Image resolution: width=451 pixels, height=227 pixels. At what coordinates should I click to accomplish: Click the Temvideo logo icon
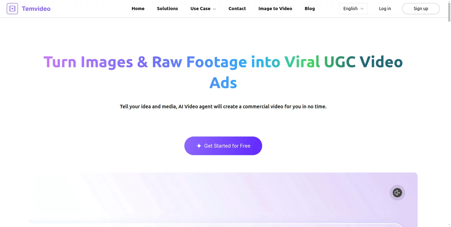point(12,9)
